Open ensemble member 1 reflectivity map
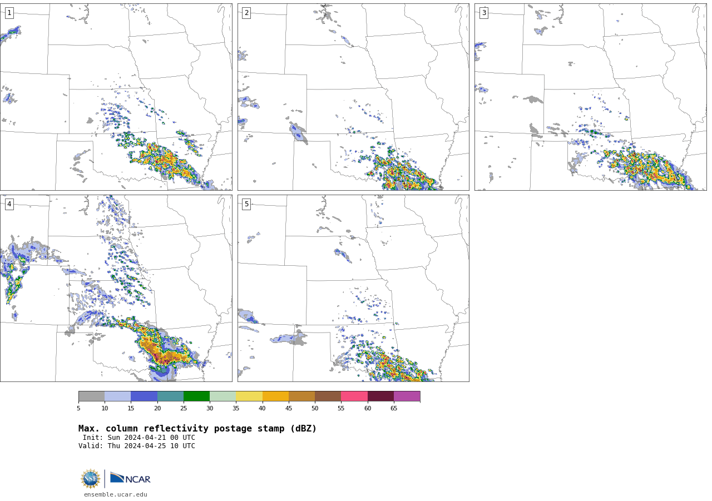Viewport: 712px width, 501px height. (116, 97)
